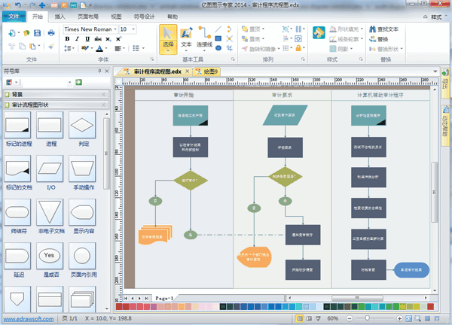This screenshot has height=325, width=452.
Task: Apply bold formatting with B button
Action: pos(67,39)
